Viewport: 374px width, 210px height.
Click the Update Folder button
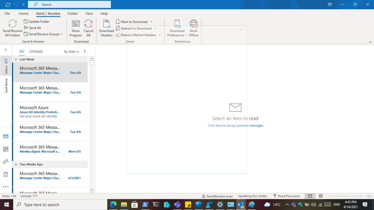pyautogui.click(x=37, y=22)
